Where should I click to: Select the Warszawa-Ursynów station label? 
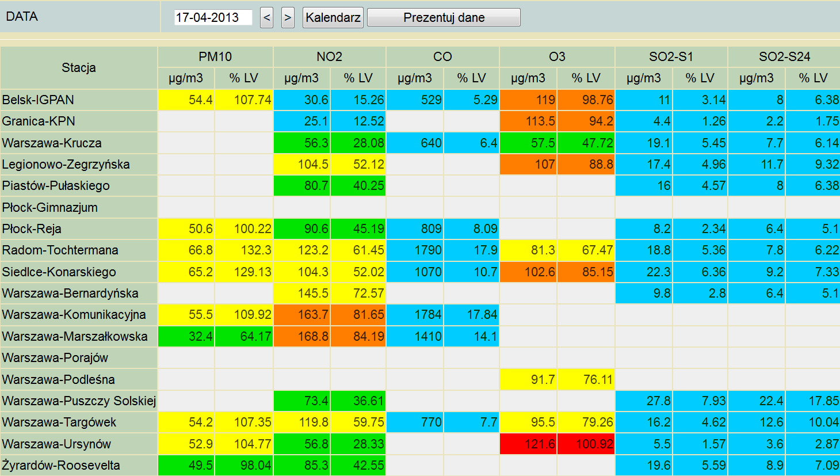[x=79, y=444]
